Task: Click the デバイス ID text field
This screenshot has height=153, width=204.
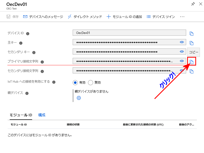Action: tap(129, 33)
